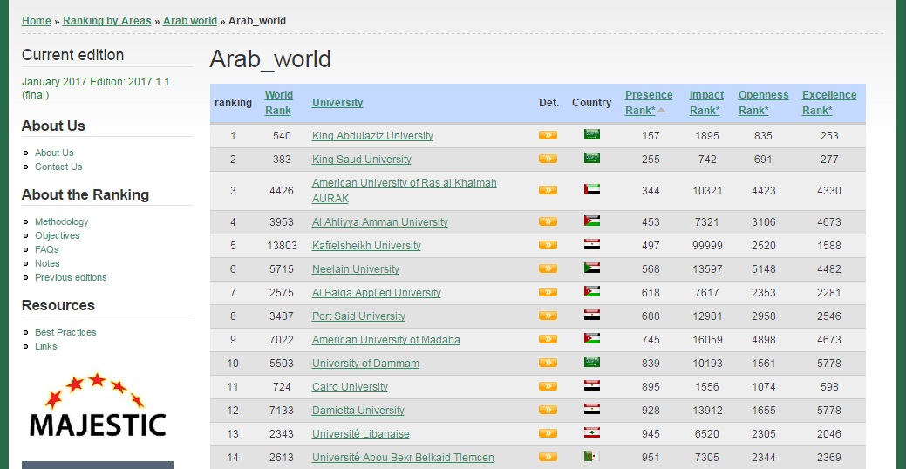Open Arab world breadcrumb link

click(x=190, y=21)
